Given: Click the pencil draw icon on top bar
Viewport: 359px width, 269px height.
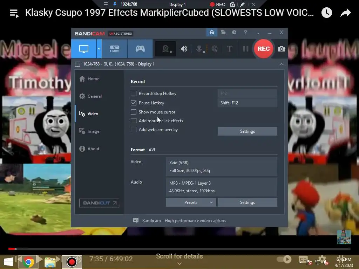Looking at the screenshot, I should coord(243,4).
